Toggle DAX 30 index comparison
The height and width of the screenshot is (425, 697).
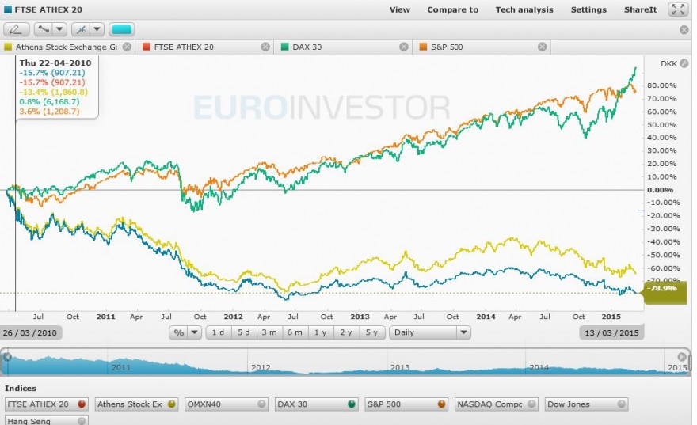tap(317, 404)
